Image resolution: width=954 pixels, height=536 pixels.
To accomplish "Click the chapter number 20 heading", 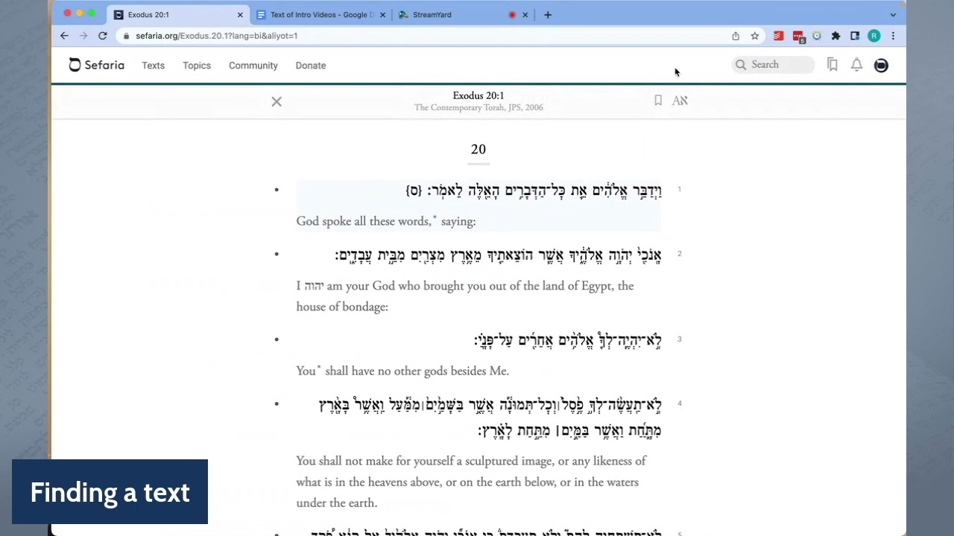I will coord(478,149).
